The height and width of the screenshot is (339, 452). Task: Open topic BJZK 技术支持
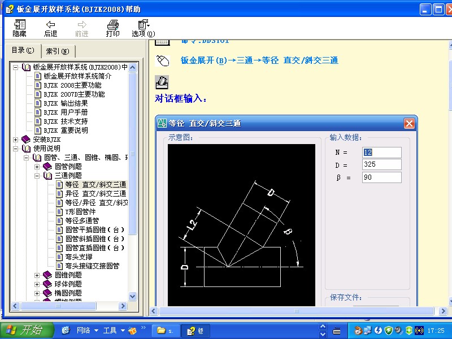pyautogui.click(x=66, y=121)
